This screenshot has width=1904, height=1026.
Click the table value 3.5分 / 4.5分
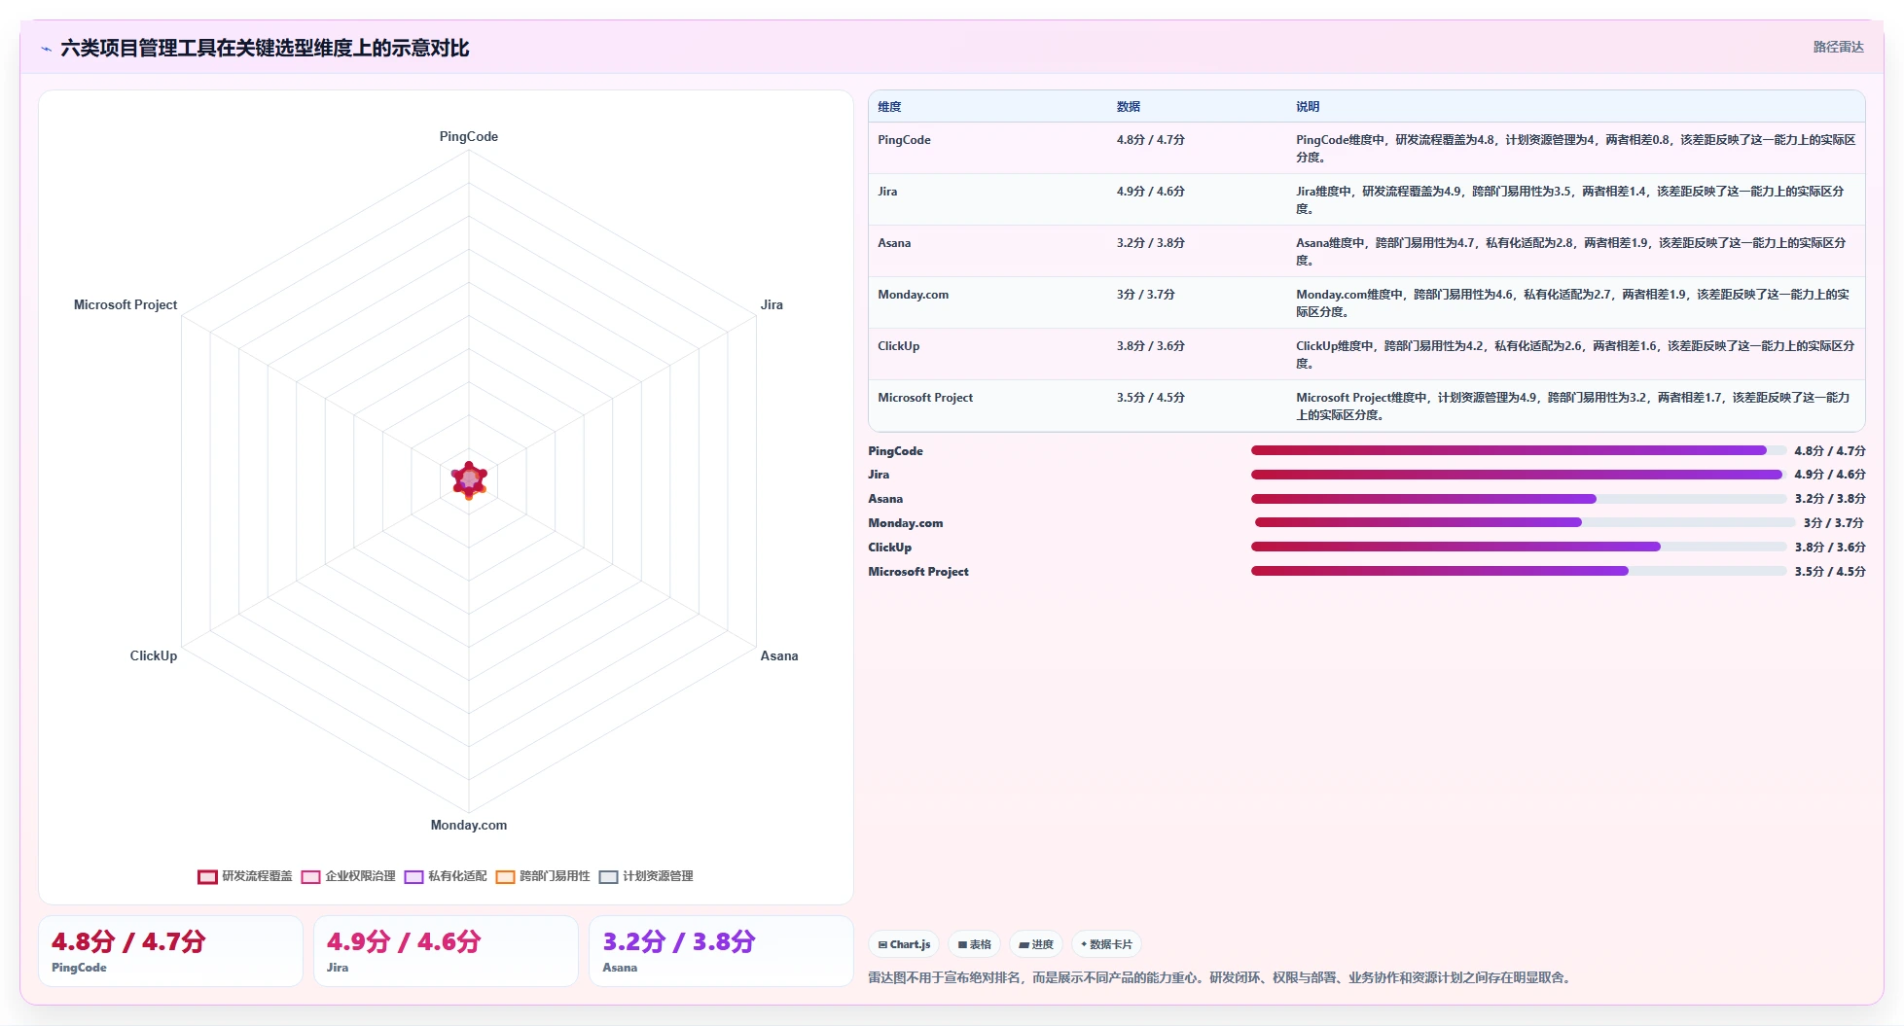[x=1150, y=398]
